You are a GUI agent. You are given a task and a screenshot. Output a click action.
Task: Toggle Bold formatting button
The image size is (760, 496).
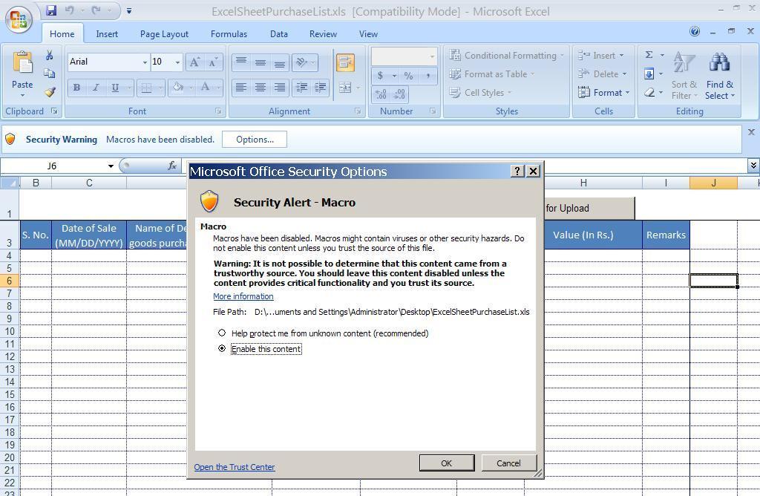(76, 88)
